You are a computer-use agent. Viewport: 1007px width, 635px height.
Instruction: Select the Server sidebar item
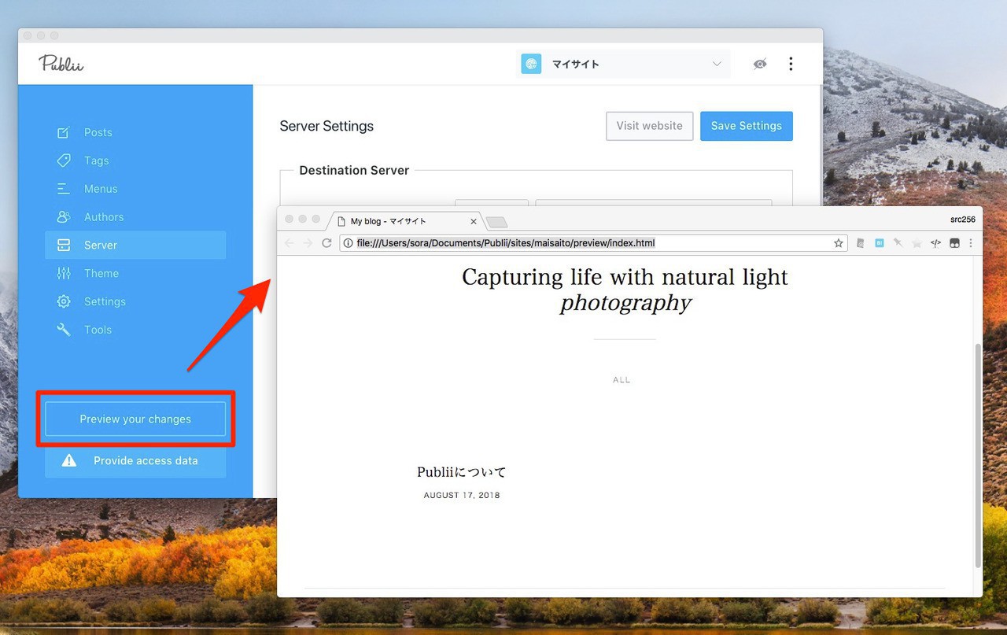[135, 246]
